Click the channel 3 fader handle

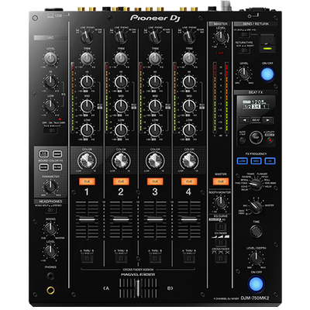pos(155,219)
